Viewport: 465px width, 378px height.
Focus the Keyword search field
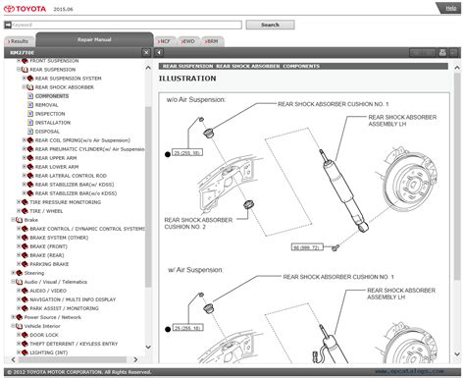point(127,25)
